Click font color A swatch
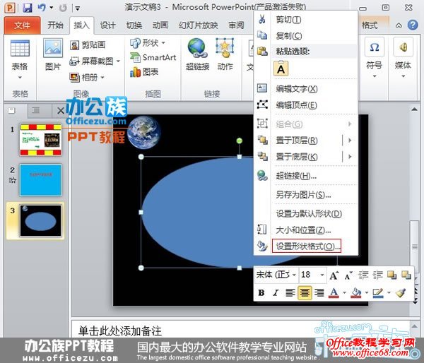 point(334,292)
